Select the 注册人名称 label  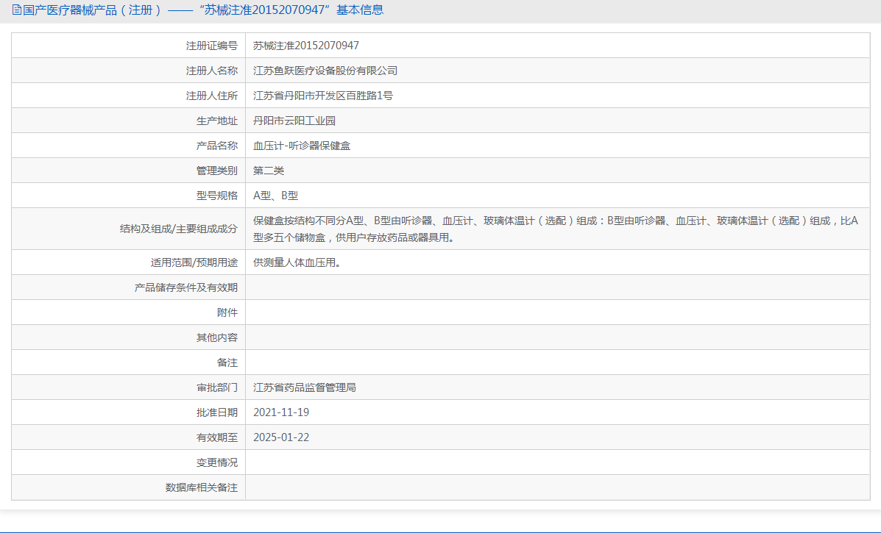[x=212, y=71]
